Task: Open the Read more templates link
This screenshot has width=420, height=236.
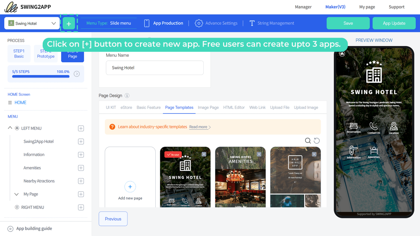Action: [x=198, y=127]
